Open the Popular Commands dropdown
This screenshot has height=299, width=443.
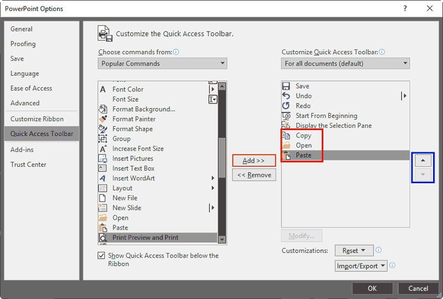point(162,63)
